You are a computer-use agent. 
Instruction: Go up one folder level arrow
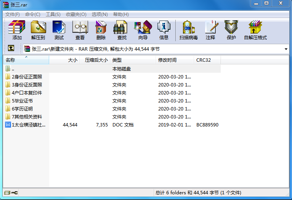pyautogui.click(x=11, y=48)
